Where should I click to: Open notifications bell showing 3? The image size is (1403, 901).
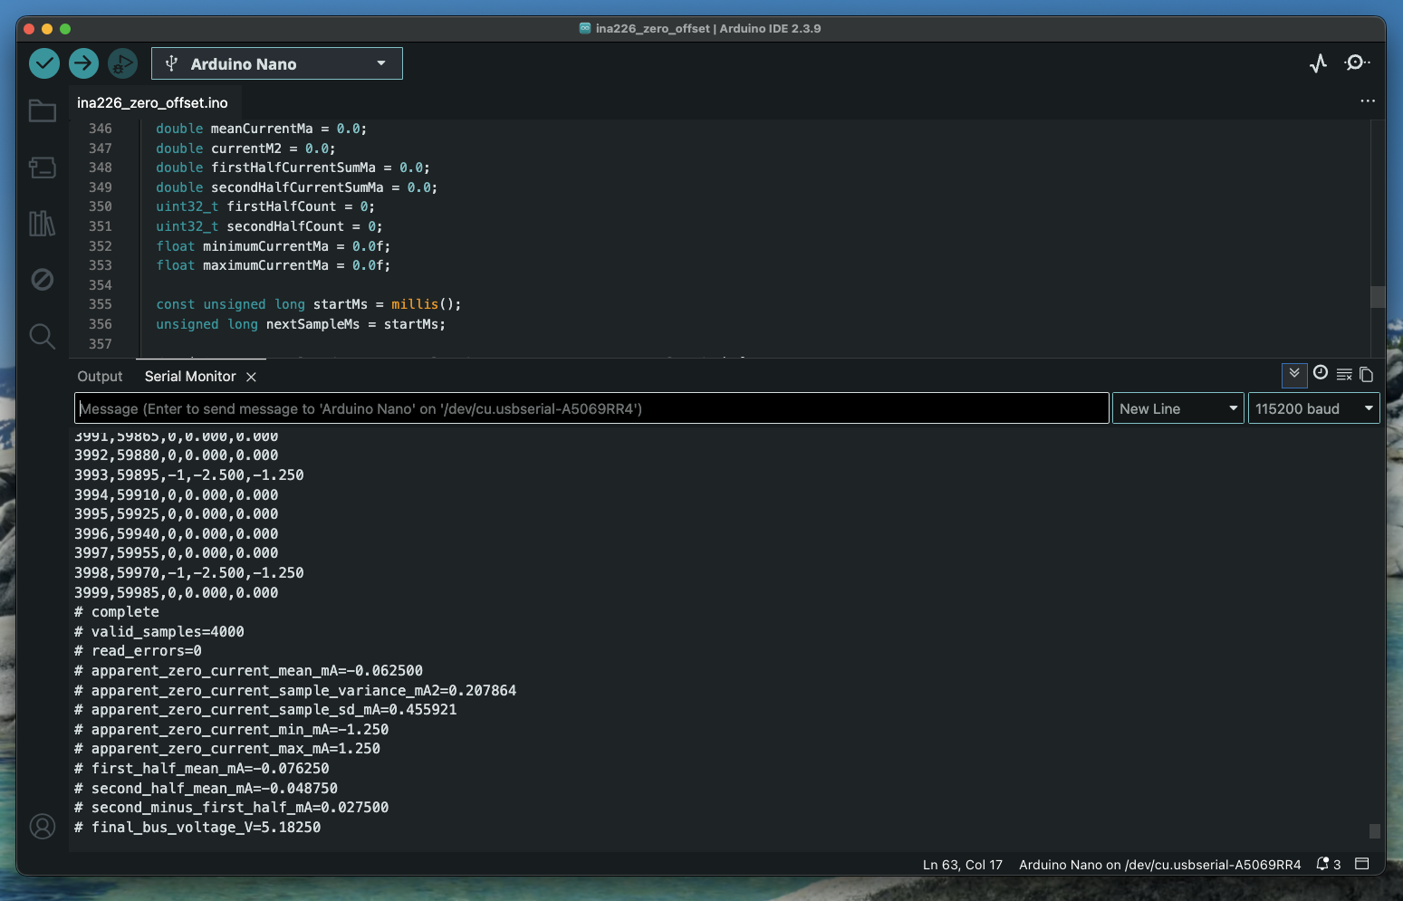click(1329, 865)
